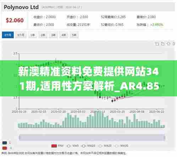Show the 5年 chart range
This screenshot has height=157, width=177.
[74, 35]
